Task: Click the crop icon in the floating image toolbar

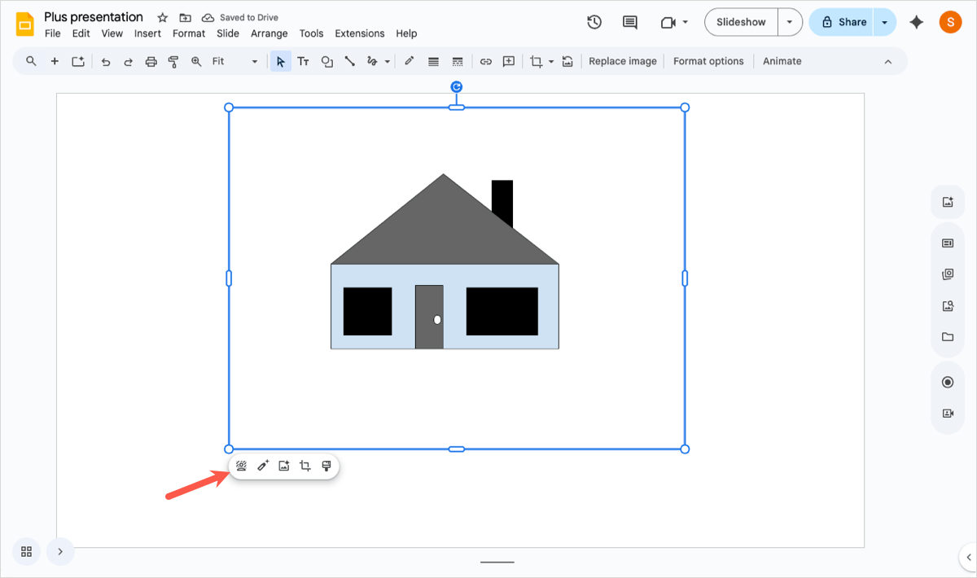Action: tap(305, 466)
